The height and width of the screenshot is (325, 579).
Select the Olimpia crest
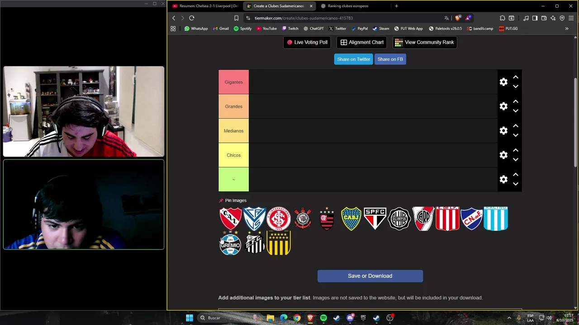tap(399, 218)
